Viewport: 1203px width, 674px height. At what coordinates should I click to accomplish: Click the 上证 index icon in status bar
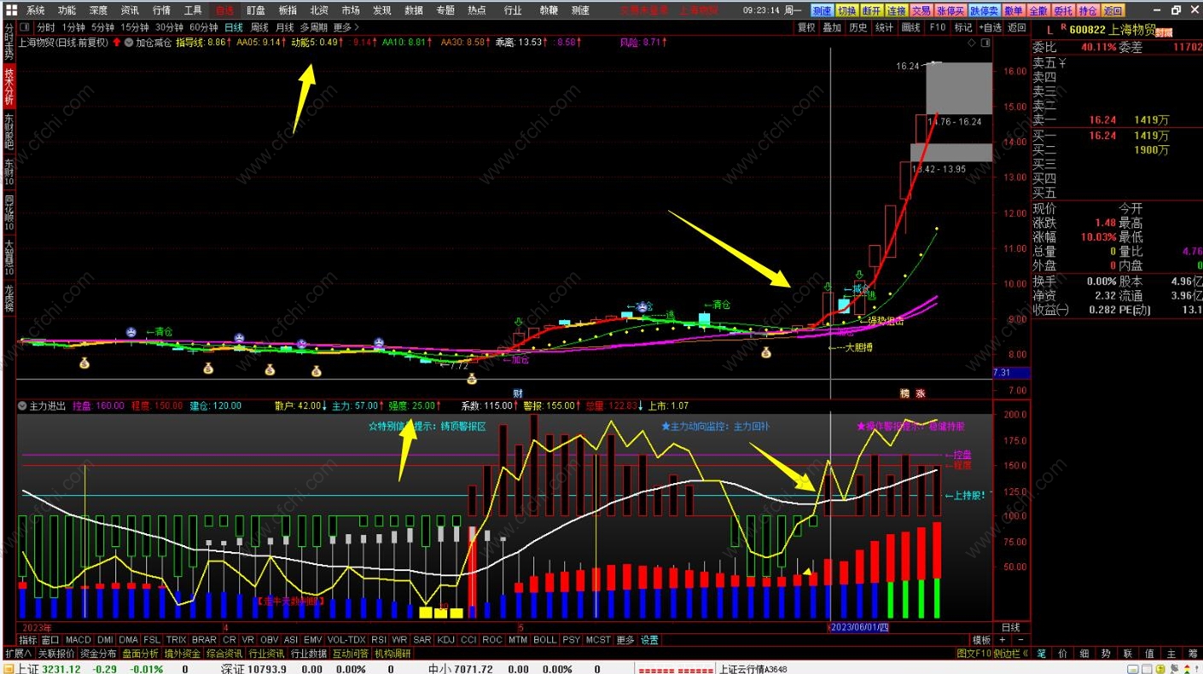coord(9,669)
